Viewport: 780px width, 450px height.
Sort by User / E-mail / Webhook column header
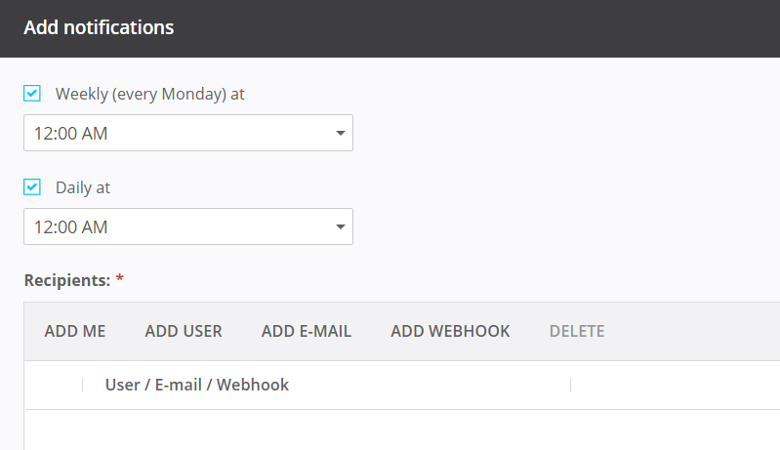(x=197, y=386)
